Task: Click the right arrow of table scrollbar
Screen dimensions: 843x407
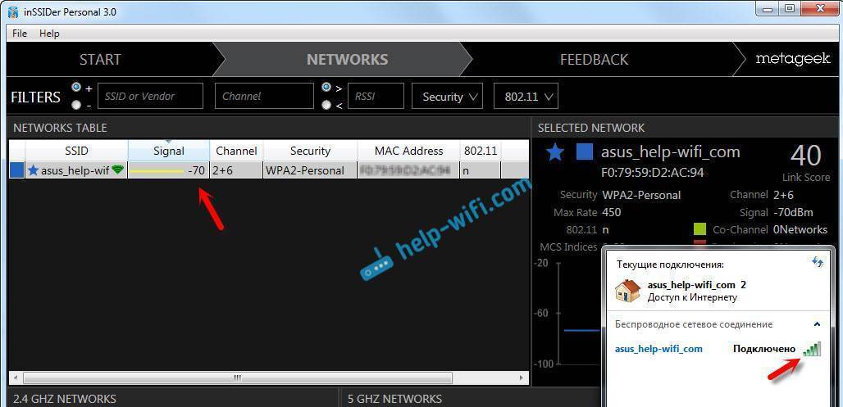Action: (x=521, y=378)
